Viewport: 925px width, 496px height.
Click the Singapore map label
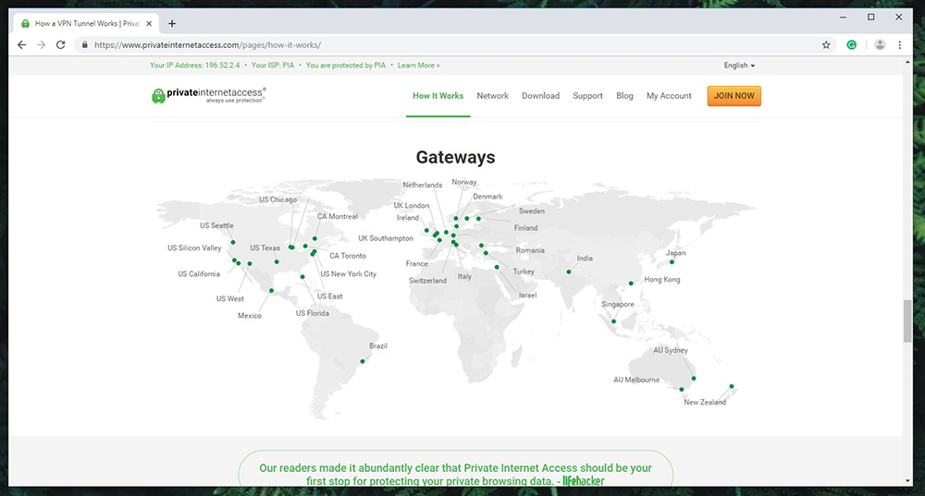[618, 305]
